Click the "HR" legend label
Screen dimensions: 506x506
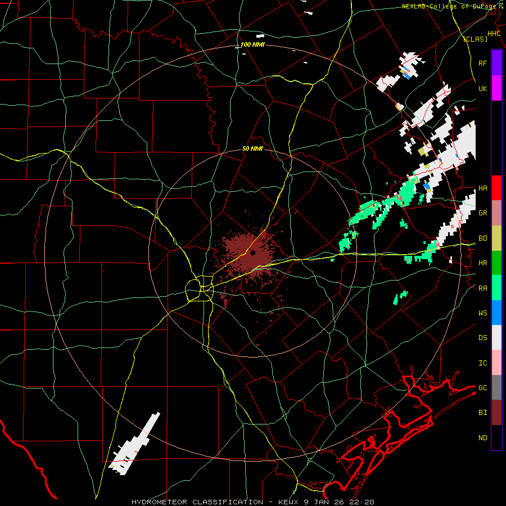coord(482,263)
